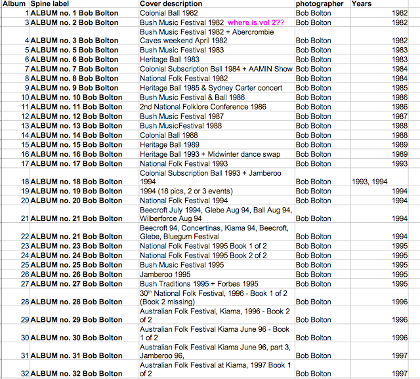
Task: Click cell 'Heritage Ball 1983'
Action: (x=217, y=59)
